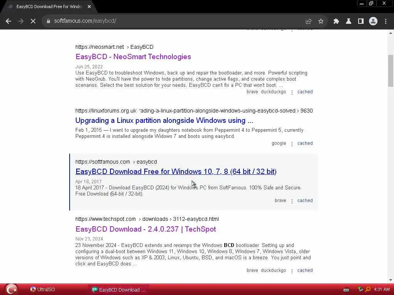Click duckduckgo label under TechSpot result

click(x=274, y=270)
